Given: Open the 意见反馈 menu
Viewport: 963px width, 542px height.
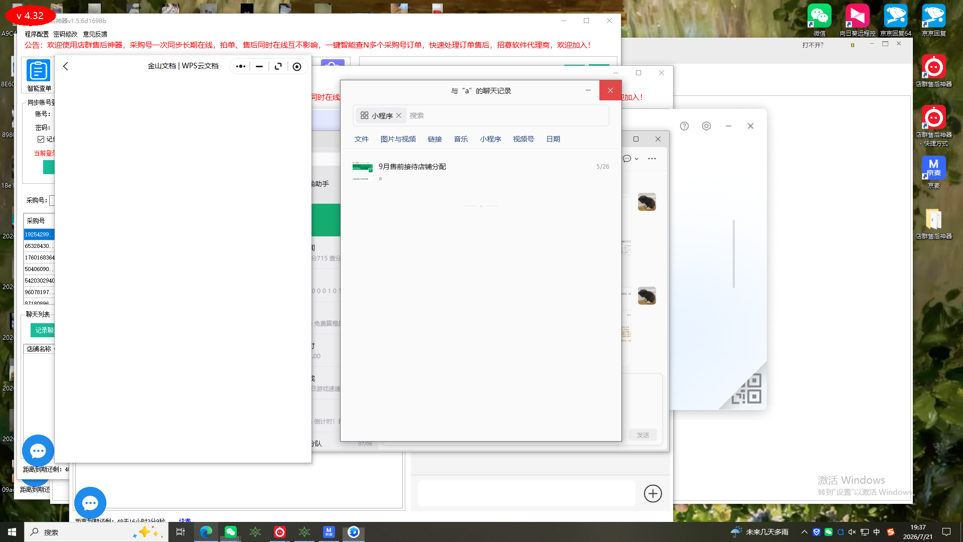Looking at the screenshot, I should coord(95,34).
